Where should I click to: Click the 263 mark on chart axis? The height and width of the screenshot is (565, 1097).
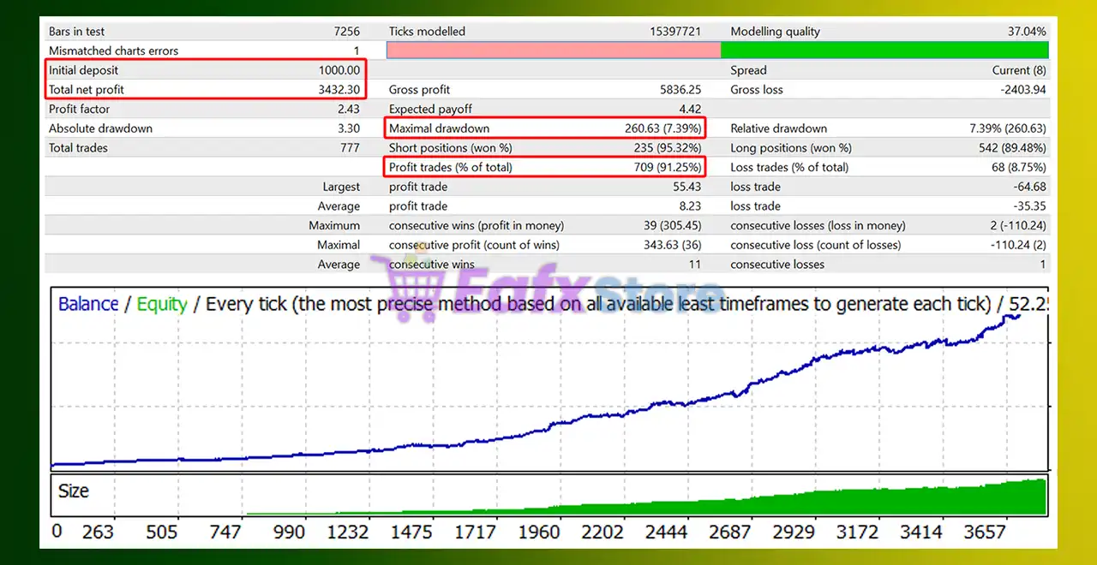tap(98, 532)
